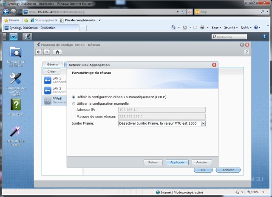Image resolution: width=272 pixels, height=197 pixels.
Task: Click the Appliquer button
Action: coord(177,162)
